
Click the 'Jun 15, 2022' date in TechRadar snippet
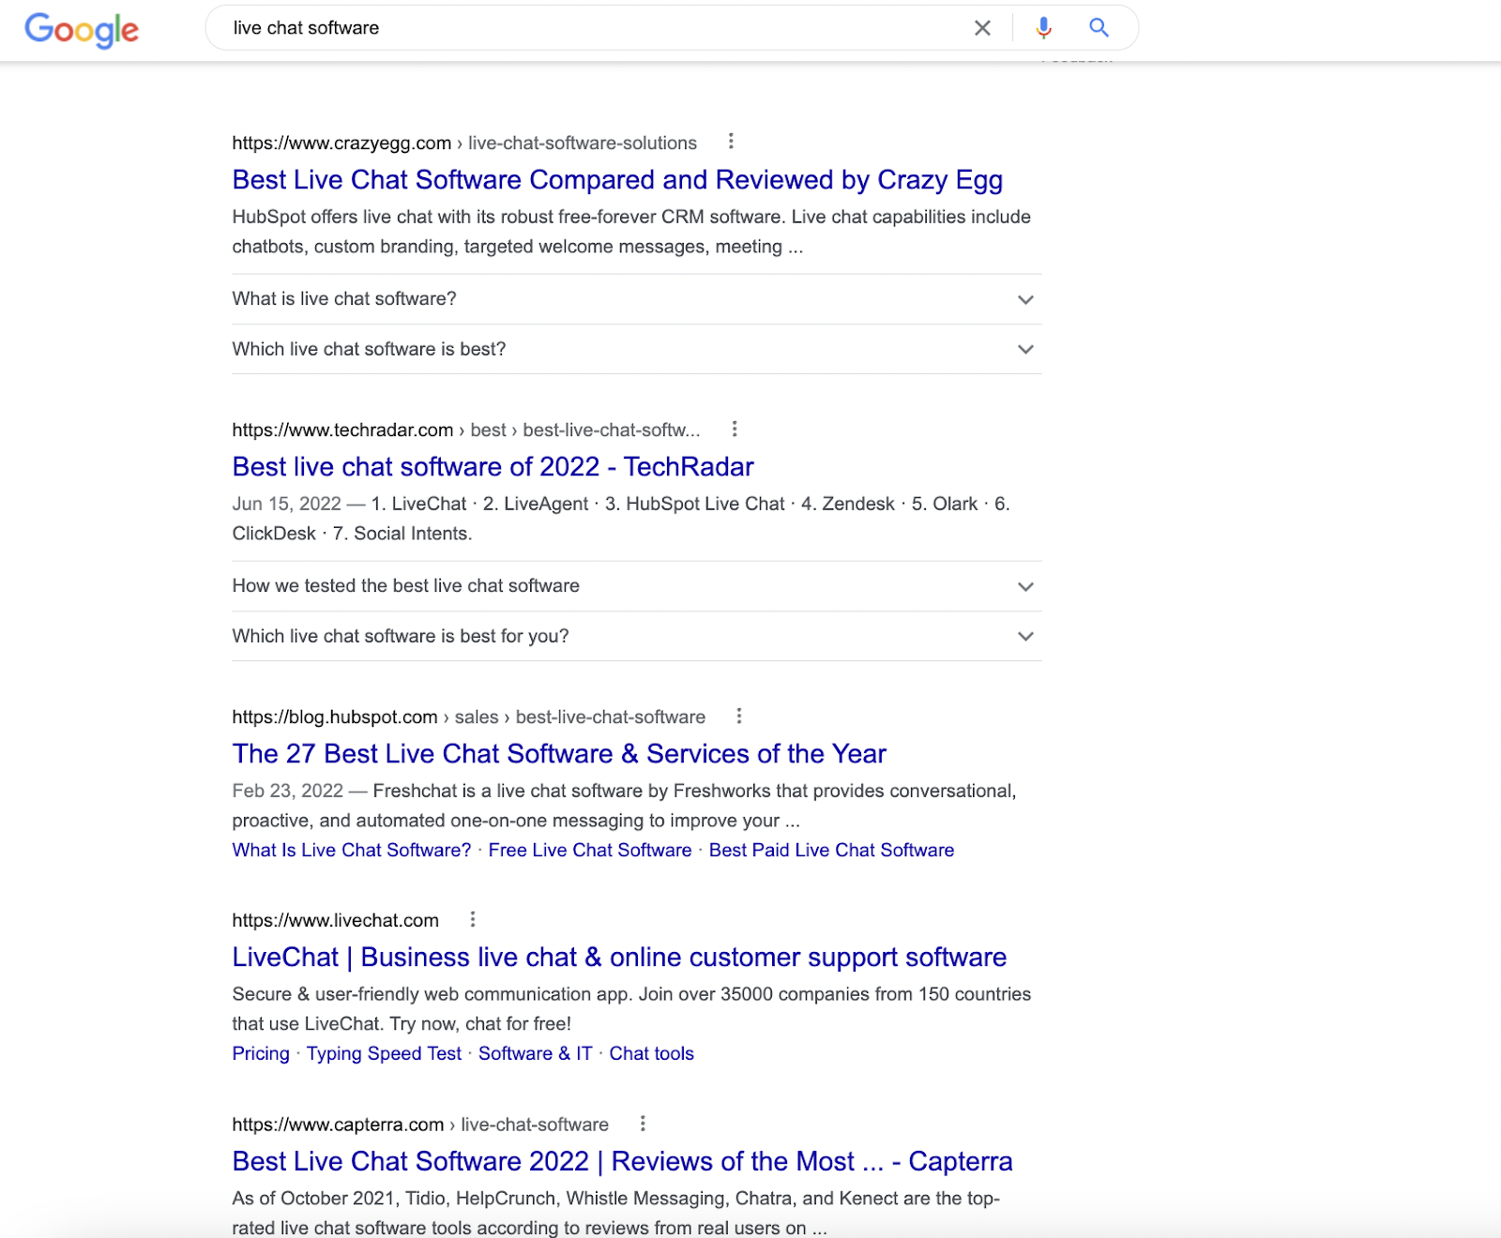click(x=287, y=504)
